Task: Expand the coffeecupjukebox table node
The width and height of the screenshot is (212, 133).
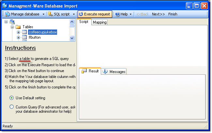Action: (x=18, y=32)
